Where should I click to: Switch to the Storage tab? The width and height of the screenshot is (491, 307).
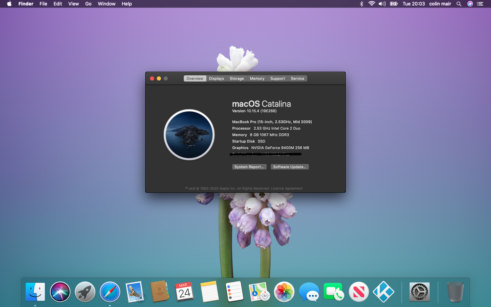pos(237,78)
